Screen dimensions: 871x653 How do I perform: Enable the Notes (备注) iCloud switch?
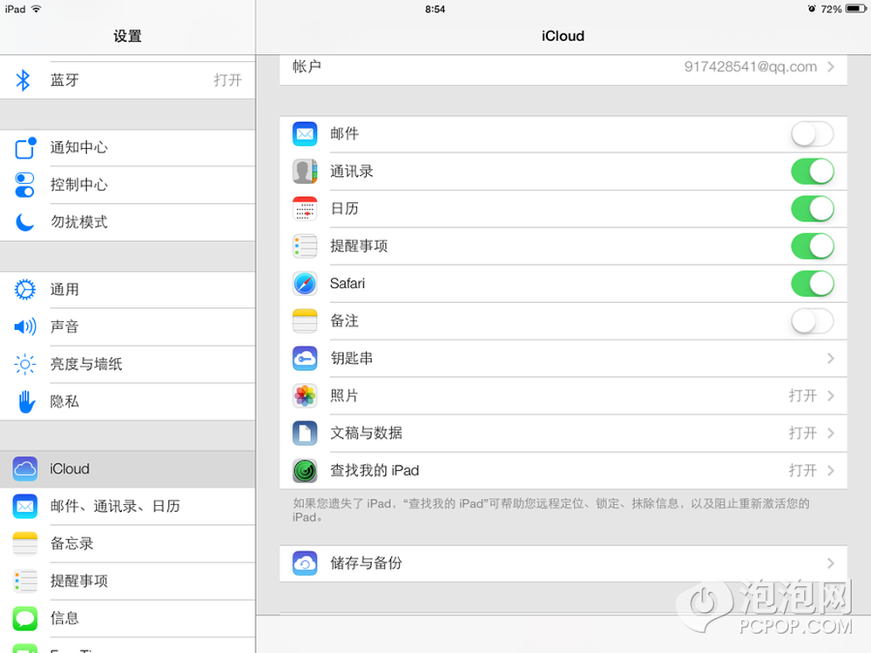pos(812,321)
